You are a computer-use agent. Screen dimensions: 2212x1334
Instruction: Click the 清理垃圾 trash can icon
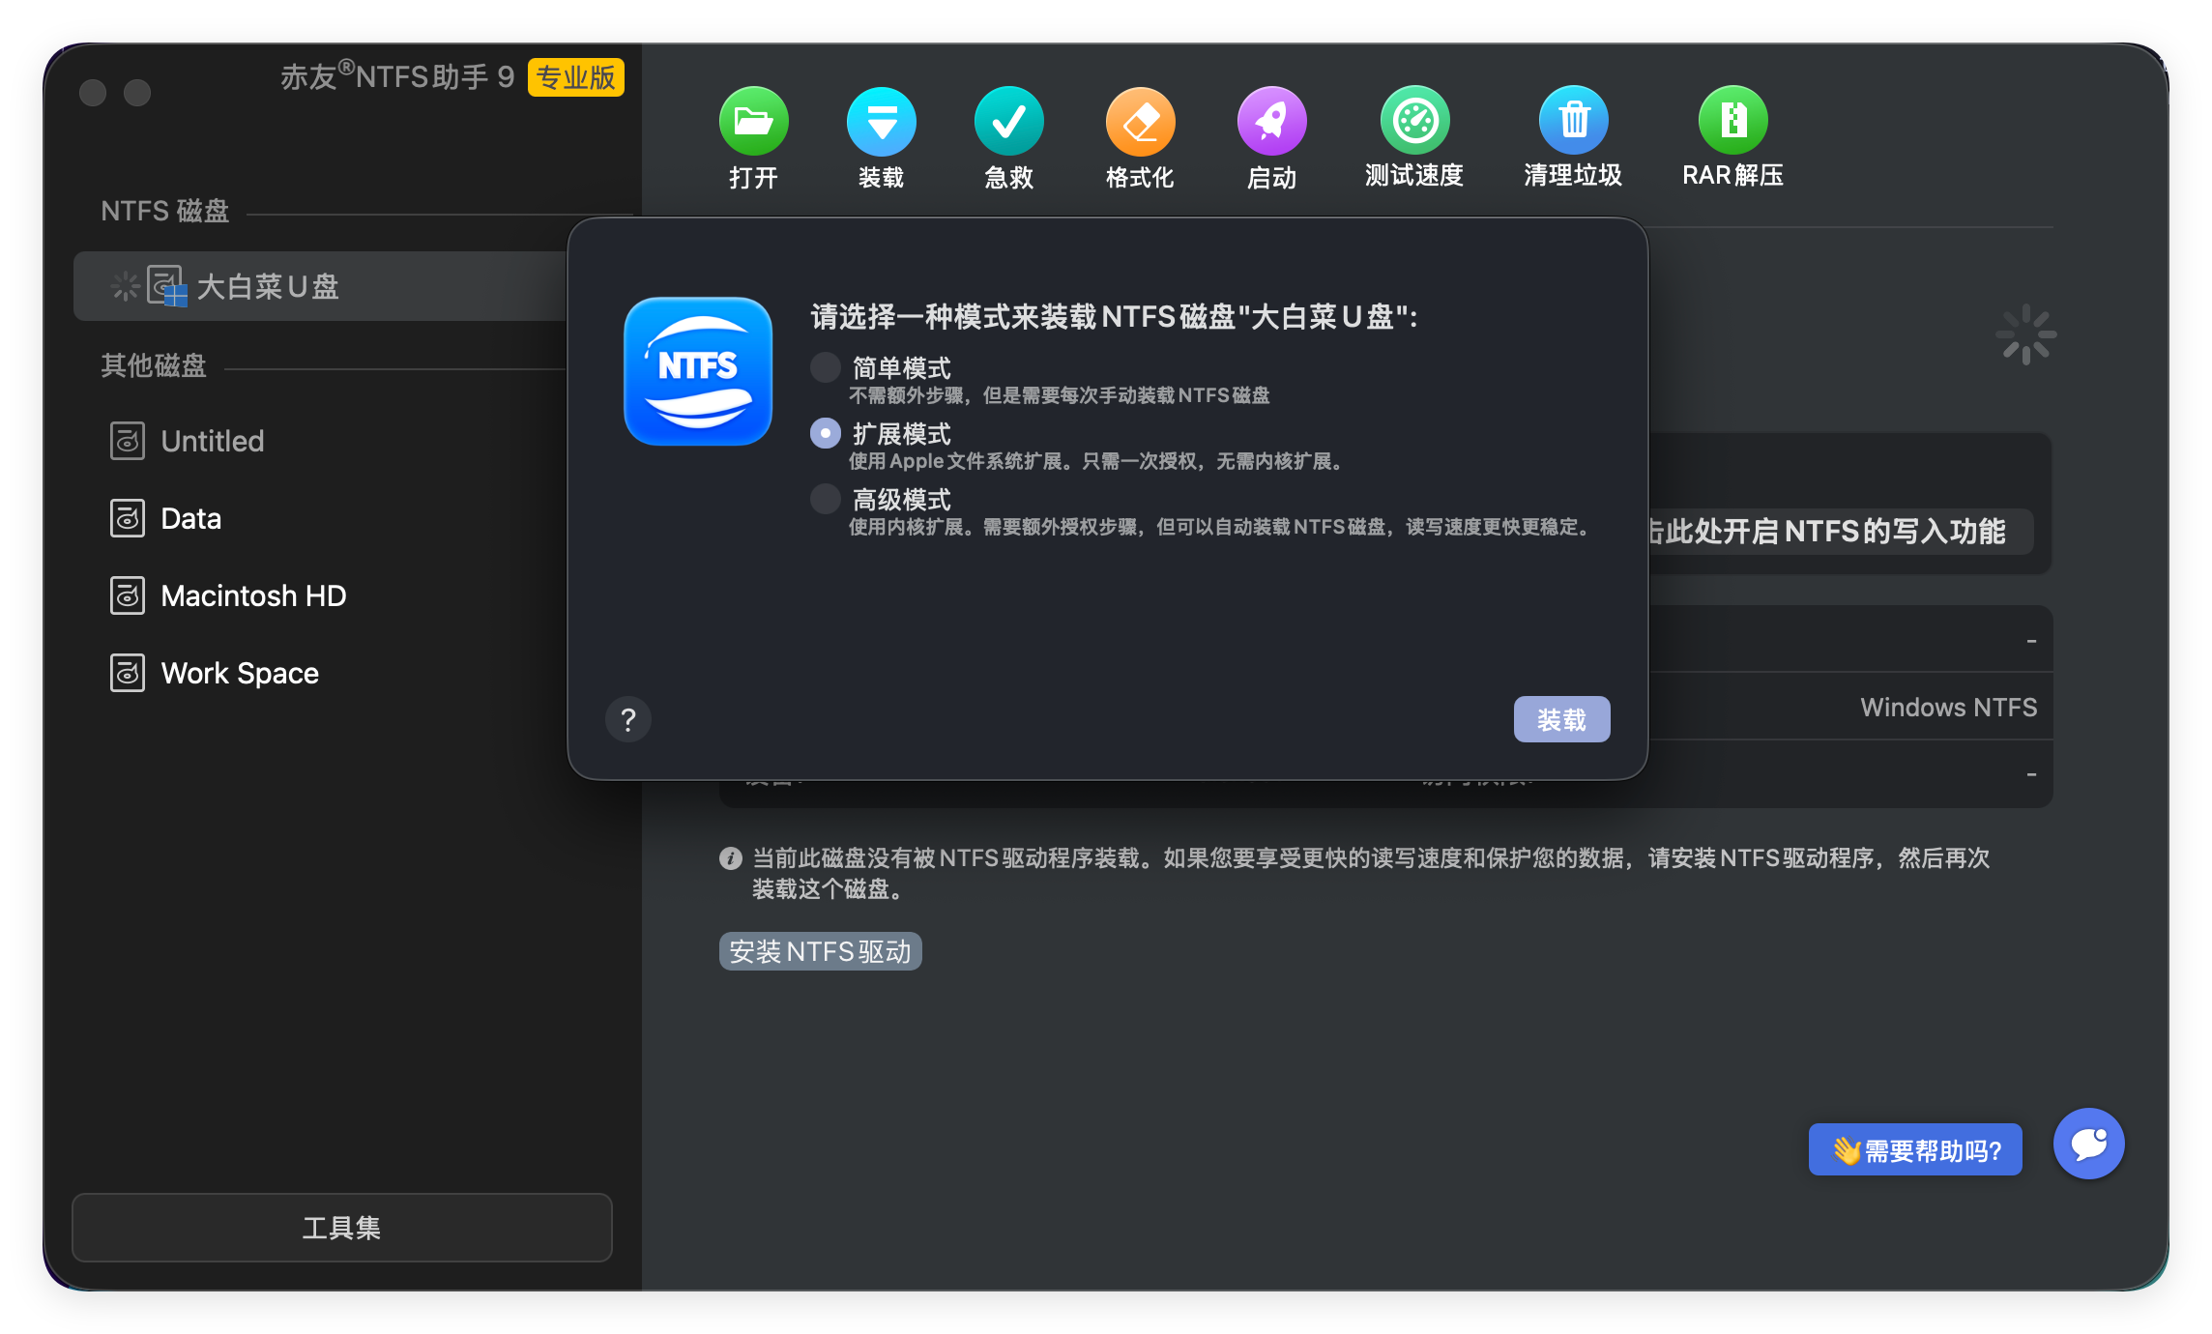click(x=1573, y=120)
